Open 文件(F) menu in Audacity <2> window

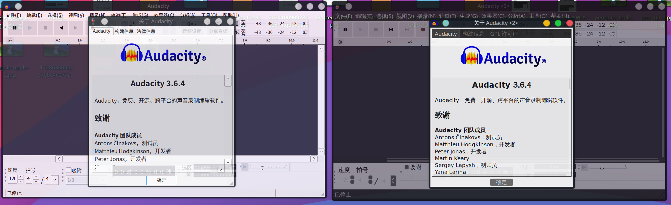pyautogui.click(x=344, y=16)
